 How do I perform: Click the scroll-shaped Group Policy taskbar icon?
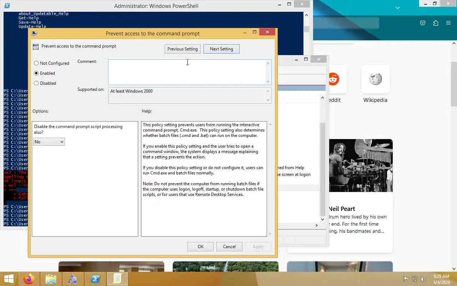[117, 279]
